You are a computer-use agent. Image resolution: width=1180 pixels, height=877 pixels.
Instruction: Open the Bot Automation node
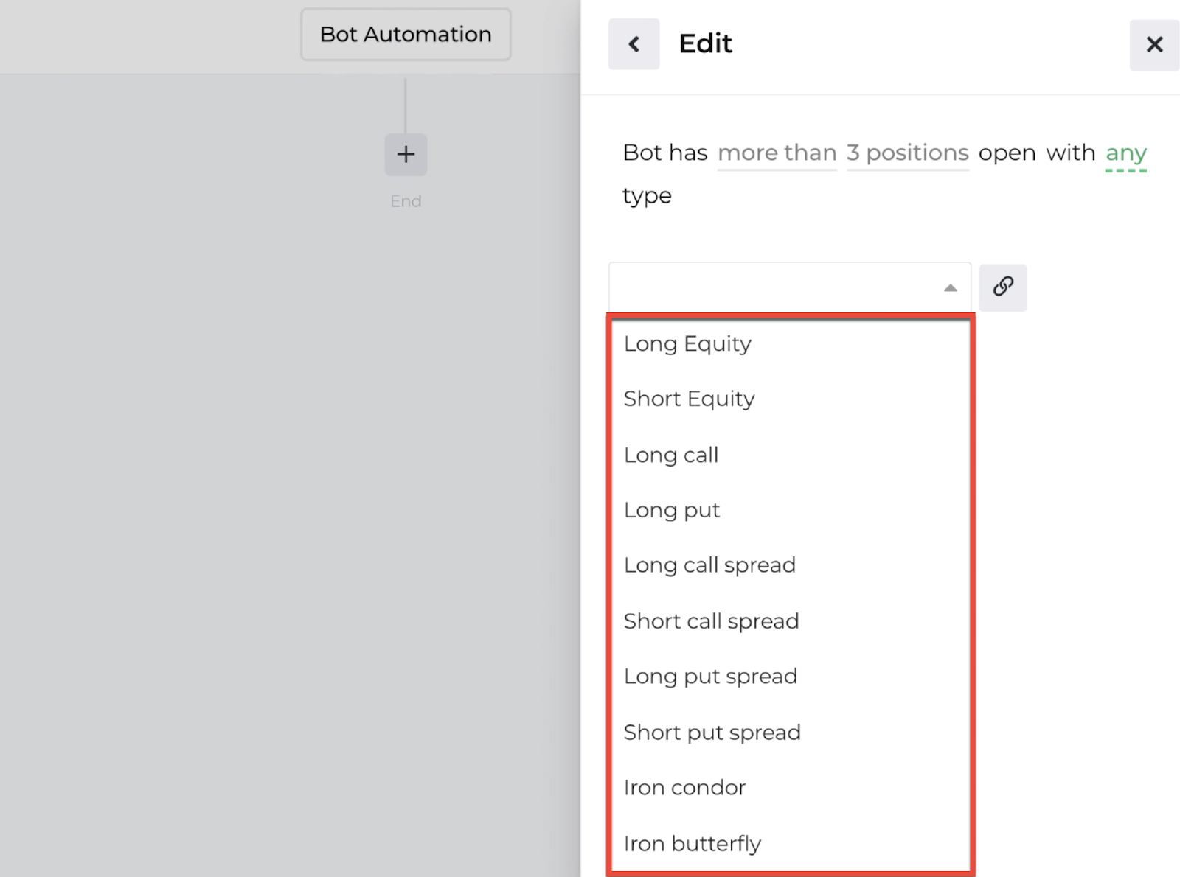click(406, 35)
